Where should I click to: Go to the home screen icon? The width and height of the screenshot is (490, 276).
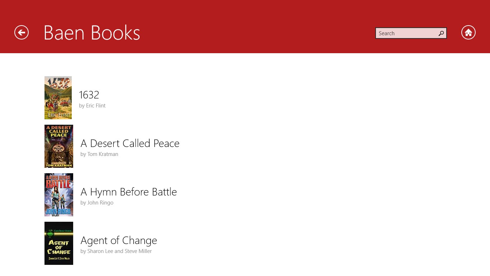pos(468,33)
